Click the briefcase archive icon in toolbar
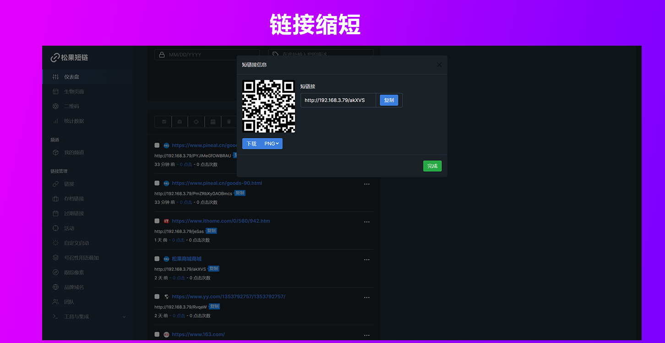Image resolution: width=665 pixels, height=343 pixels. point(180,122)
